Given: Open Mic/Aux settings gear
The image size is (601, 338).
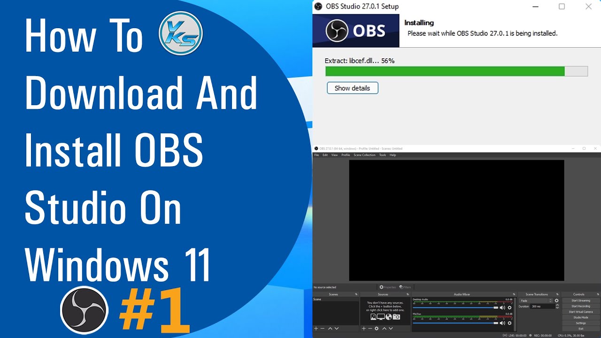Looking at the screenshot, I should pos(509,323).
